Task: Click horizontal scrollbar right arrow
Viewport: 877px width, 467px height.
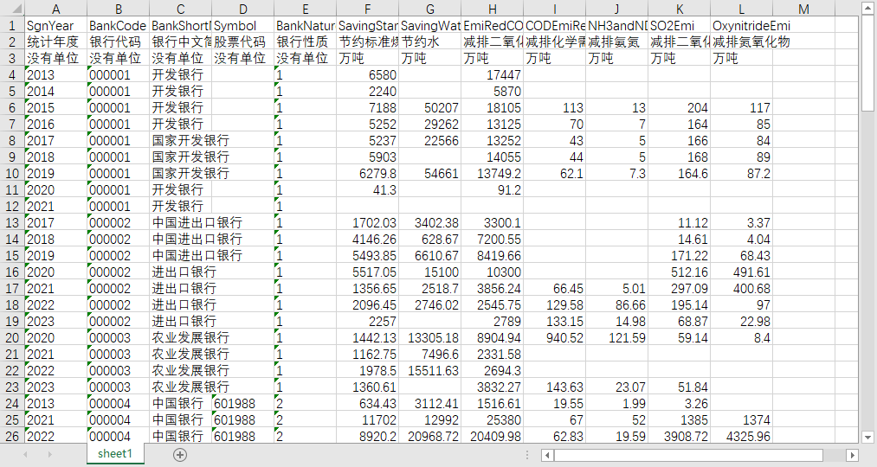Action: click(x=852, y=455)
